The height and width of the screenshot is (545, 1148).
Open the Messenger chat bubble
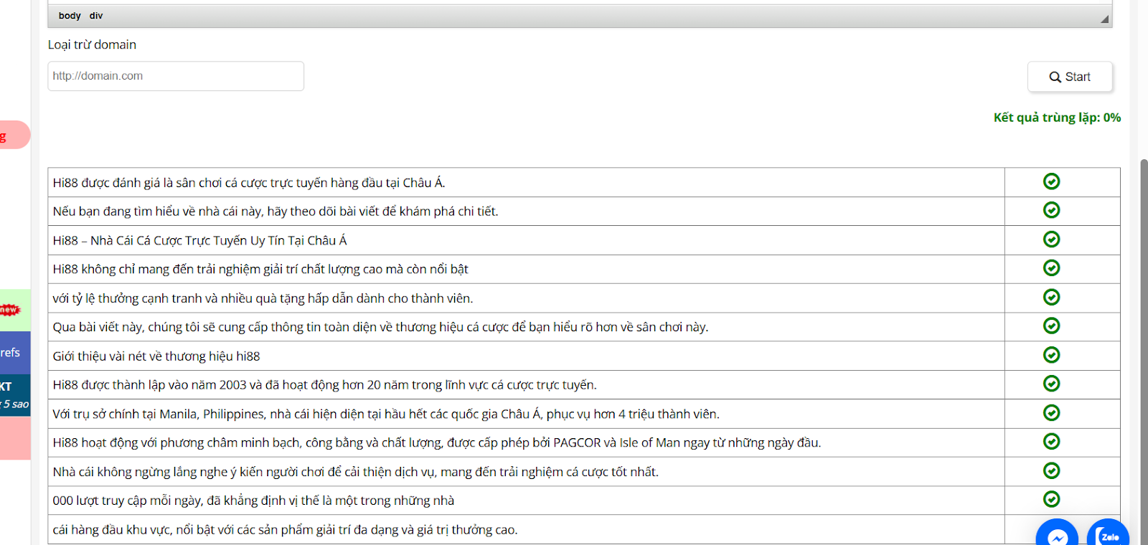point(1057,532)
